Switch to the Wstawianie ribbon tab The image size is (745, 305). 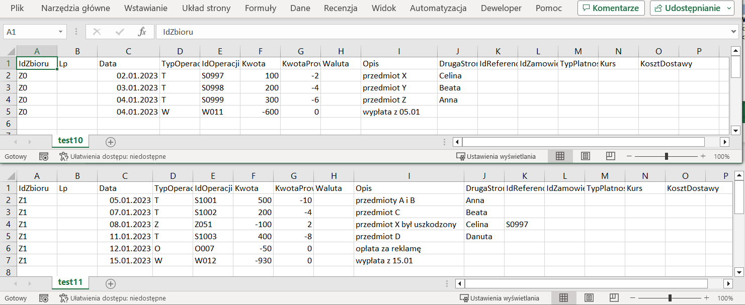click(146, 8)
